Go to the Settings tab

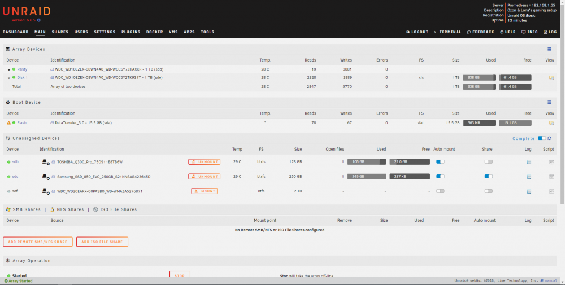[105, 32]
